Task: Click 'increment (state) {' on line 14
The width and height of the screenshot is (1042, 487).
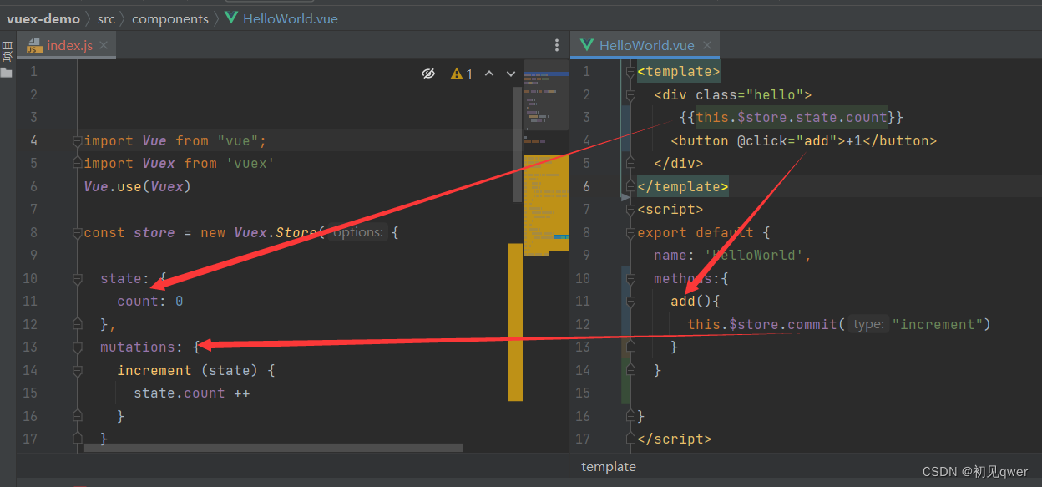Action: [196, 370]
